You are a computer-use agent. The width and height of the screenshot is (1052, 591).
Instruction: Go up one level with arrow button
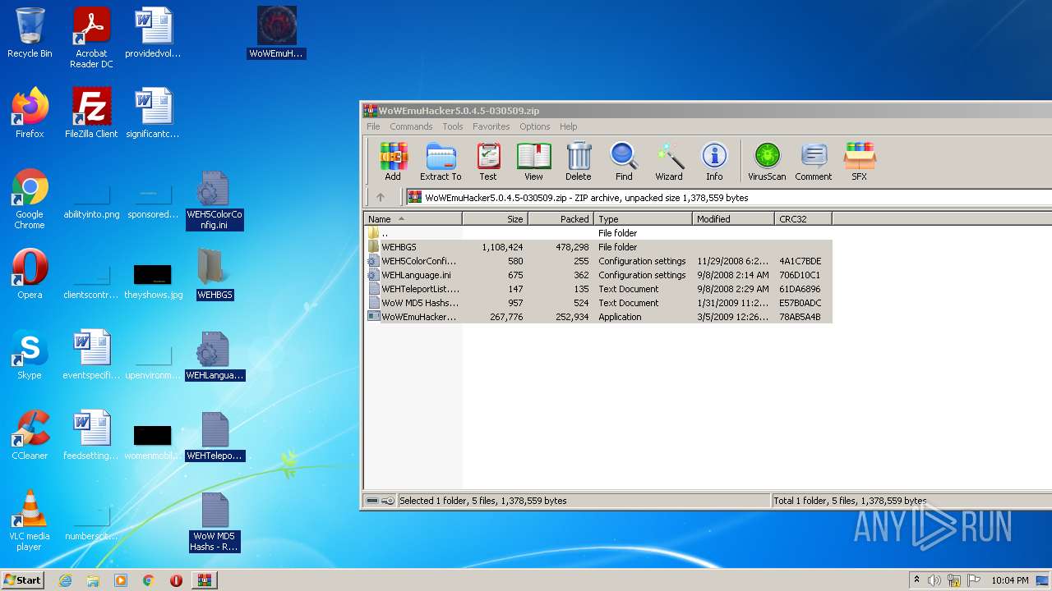(381, 197)
